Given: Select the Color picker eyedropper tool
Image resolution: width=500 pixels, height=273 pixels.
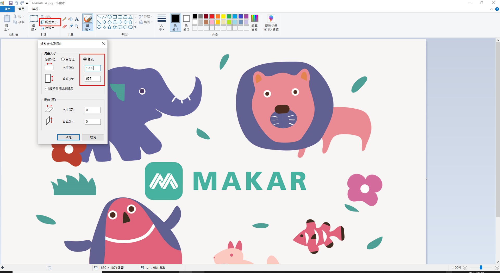Looking at the screenshot, I should point(71,27).
